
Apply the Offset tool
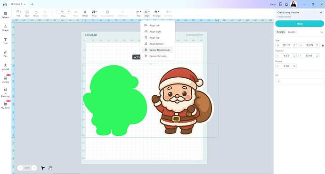(x=85, y=14)
